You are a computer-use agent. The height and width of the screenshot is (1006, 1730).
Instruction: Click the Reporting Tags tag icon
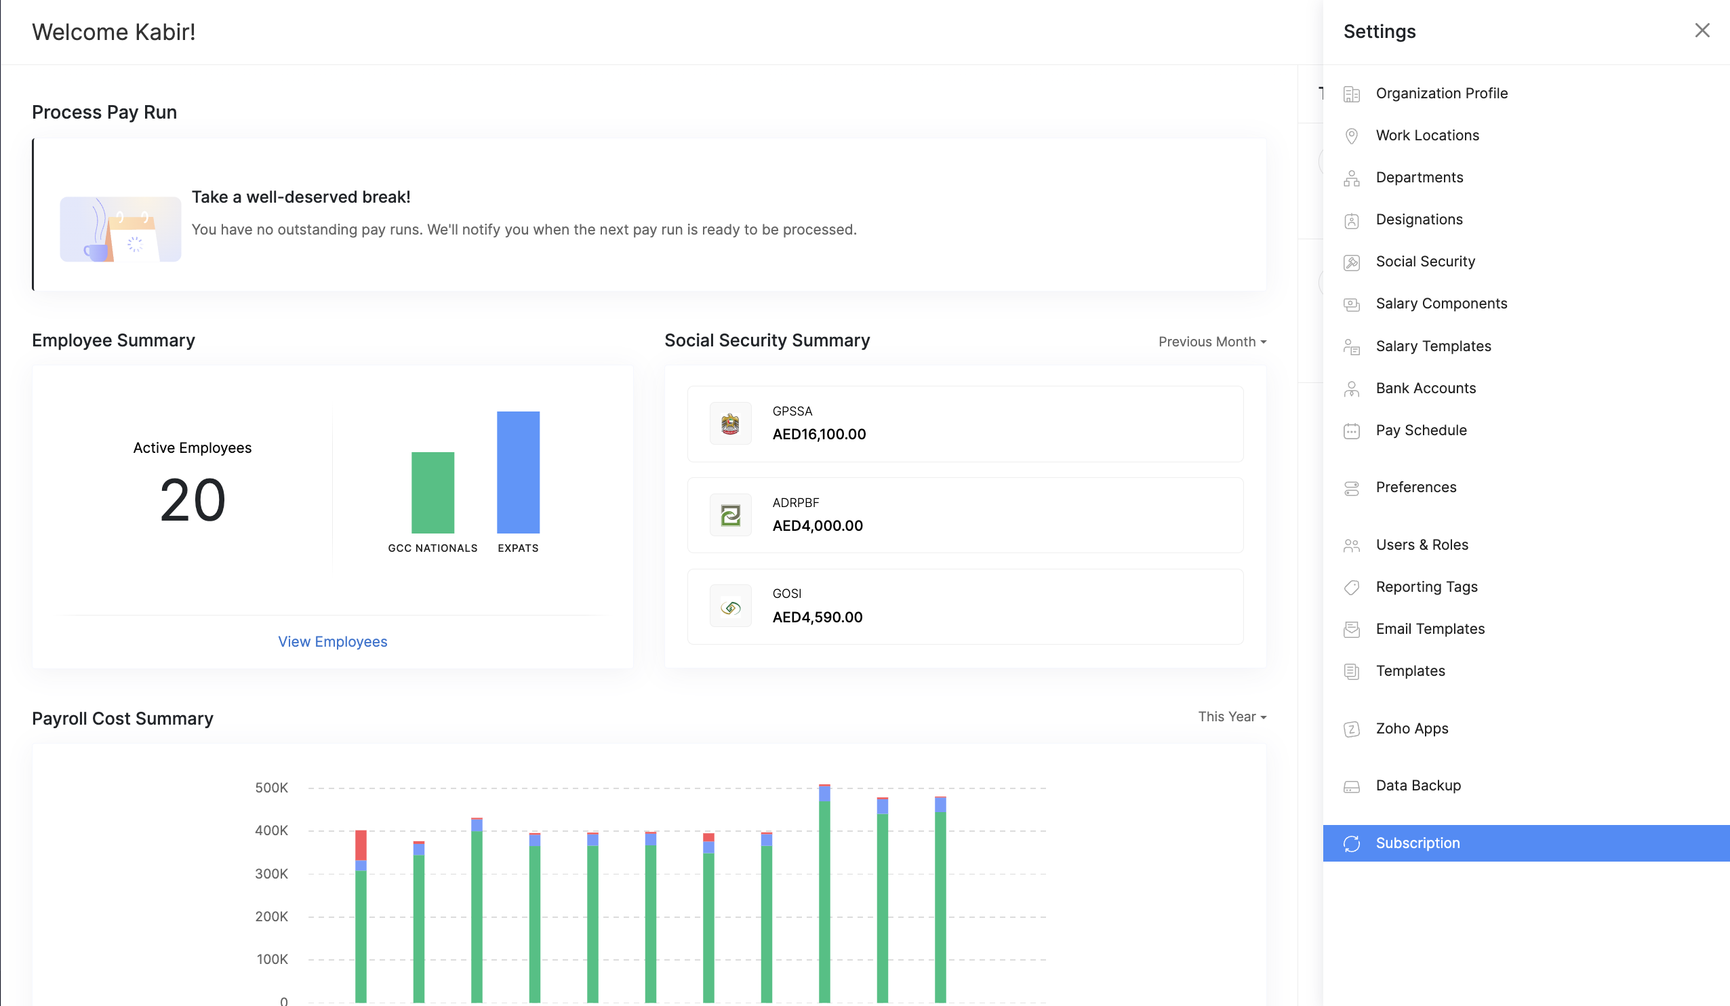tap(1351, 587)
